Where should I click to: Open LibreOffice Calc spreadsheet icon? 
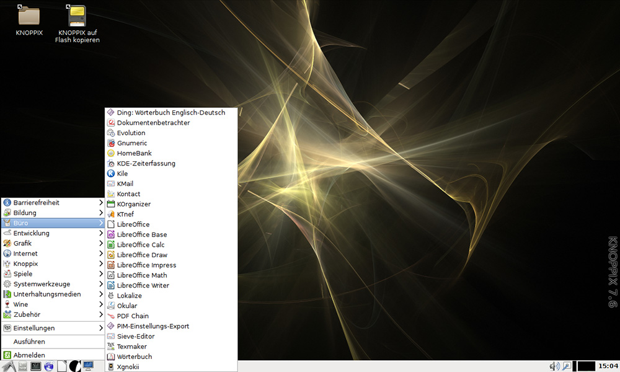click(111, 245)
